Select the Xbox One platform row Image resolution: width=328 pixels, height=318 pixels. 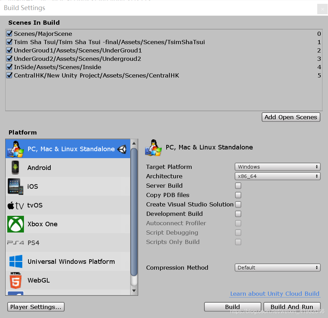68,224
